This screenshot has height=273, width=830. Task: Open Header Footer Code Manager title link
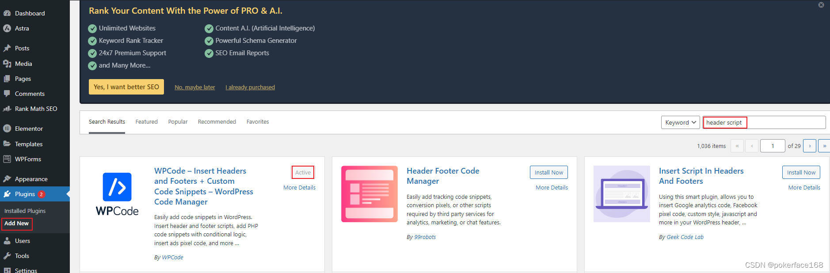[x=443, y=176]
